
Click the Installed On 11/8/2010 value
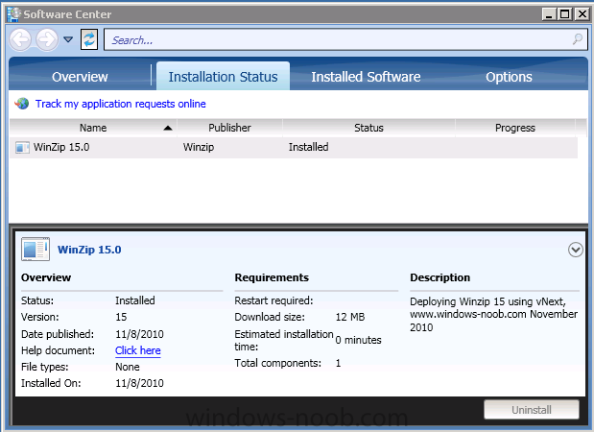[x=139, y=383]
